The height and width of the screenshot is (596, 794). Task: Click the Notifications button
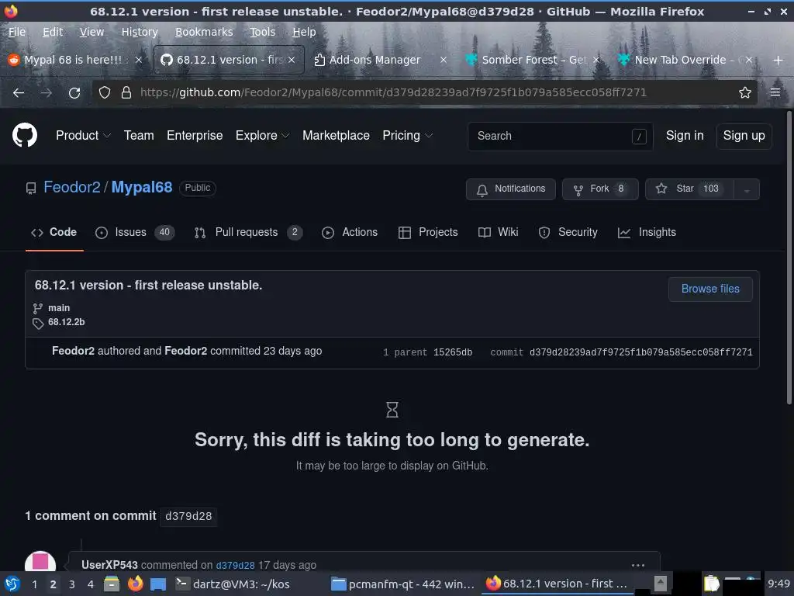click(510, 189)
